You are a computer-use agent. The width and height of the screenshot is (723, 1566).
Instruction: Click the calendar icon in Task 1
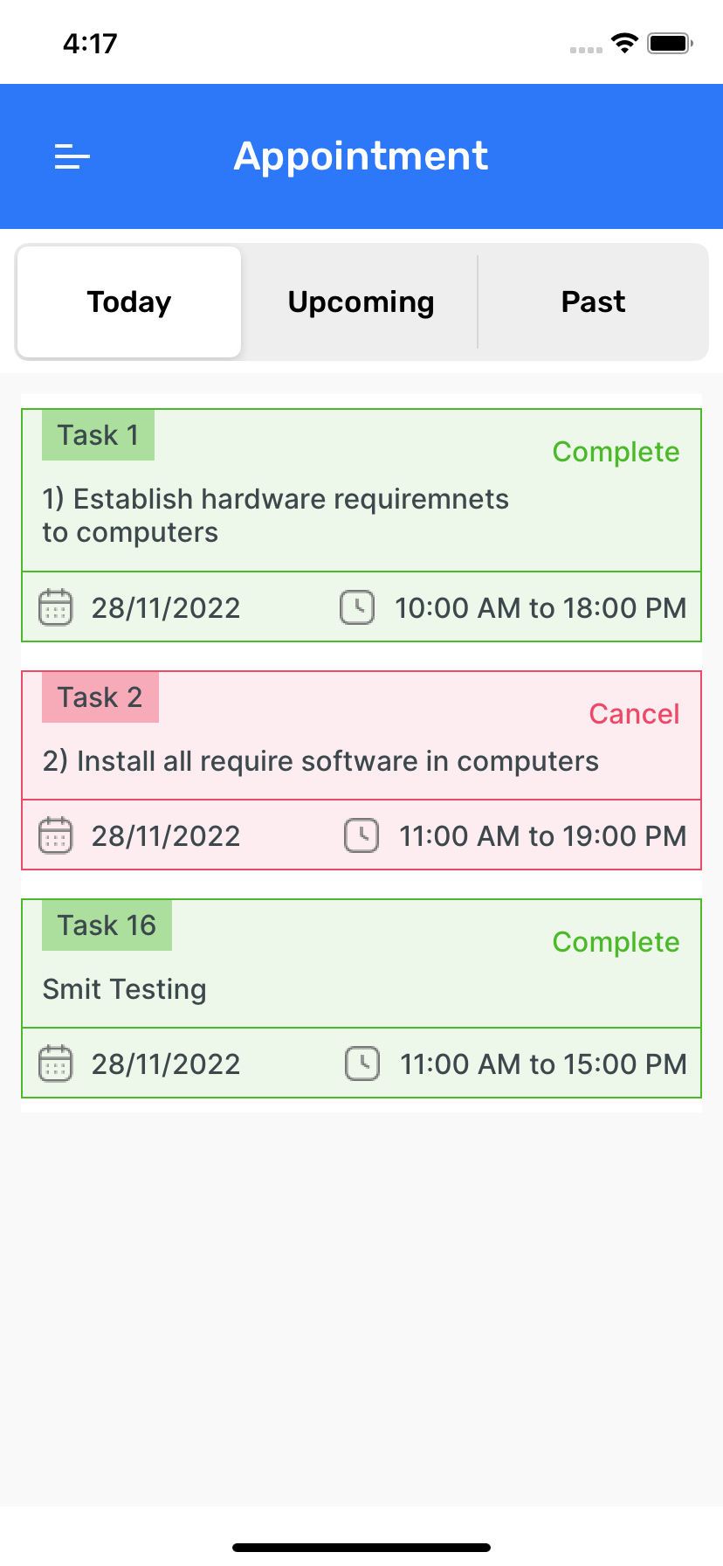tap(56, 607)
